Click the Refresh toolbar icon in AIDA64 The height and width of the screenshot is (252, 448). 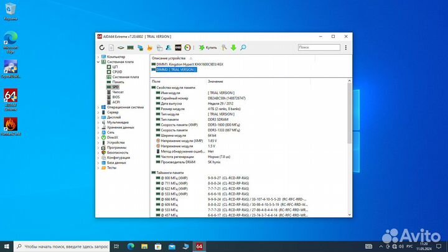coord(102,48)
